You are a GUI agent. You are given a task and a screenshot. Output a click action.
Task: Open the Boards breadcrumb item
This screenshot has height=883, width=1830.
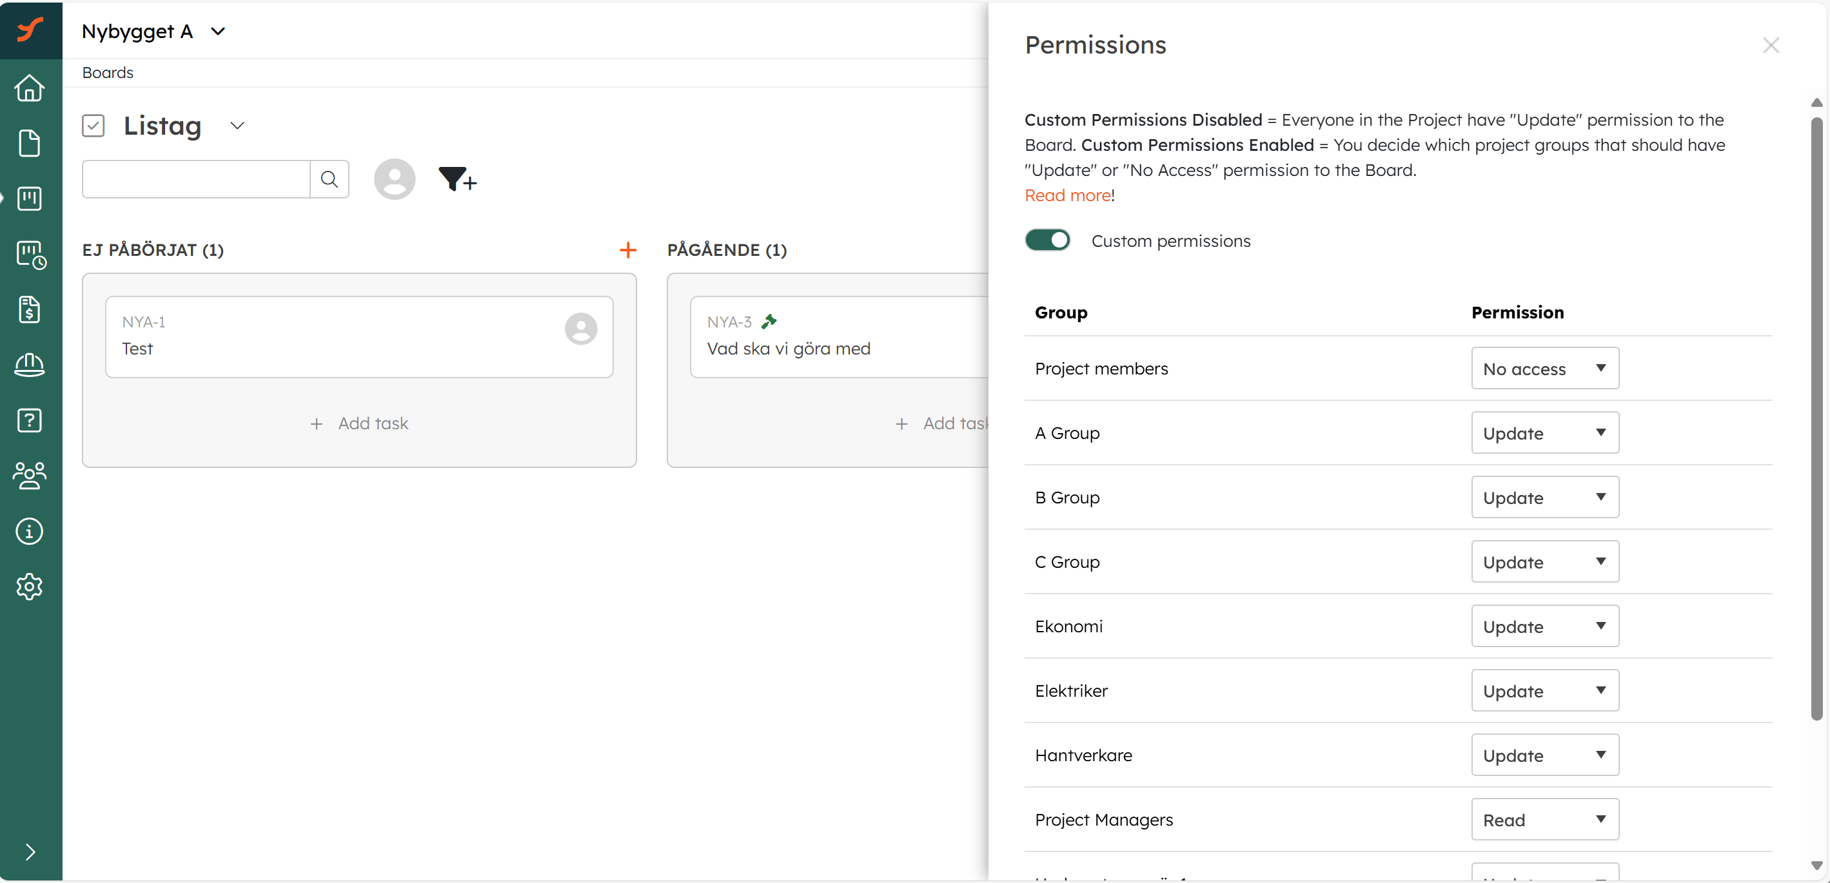pyautogui.click(x=107, y=72)
